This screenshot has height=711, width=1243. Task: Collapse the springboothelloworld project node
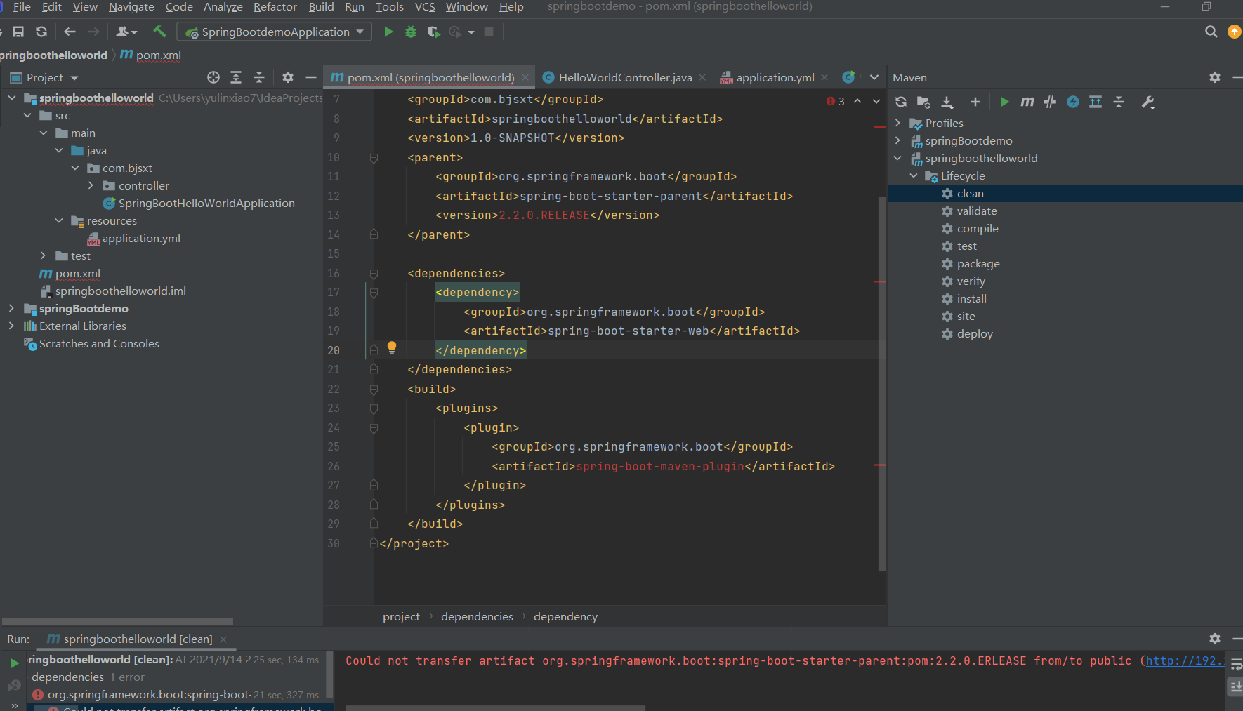[12, 98]
